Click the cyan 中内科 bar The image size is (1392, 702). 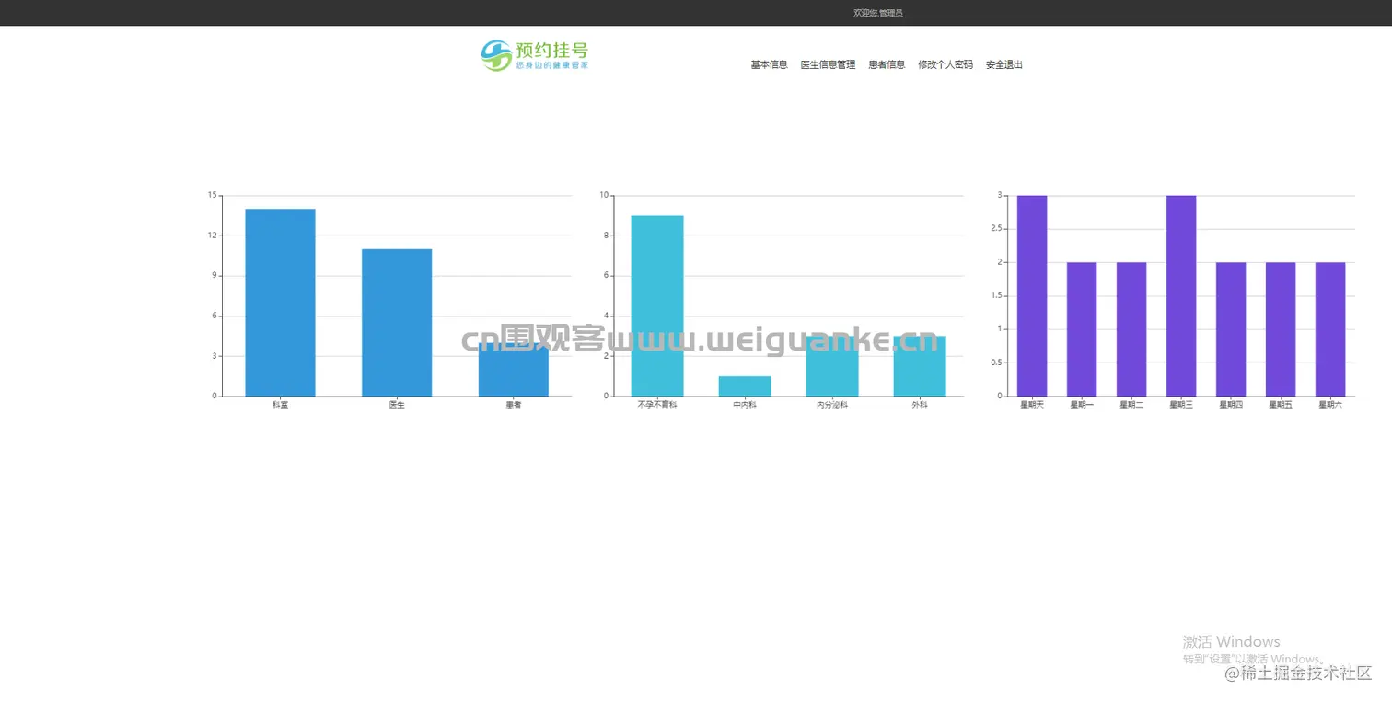tap(745, 386)
